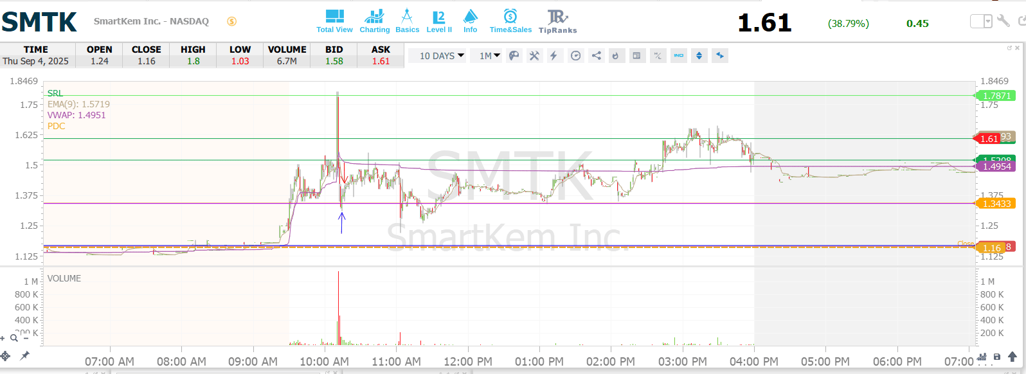Screen dimensions: 1026x374
Task: Toggle the percent scale icon
Action: [658, 56]
